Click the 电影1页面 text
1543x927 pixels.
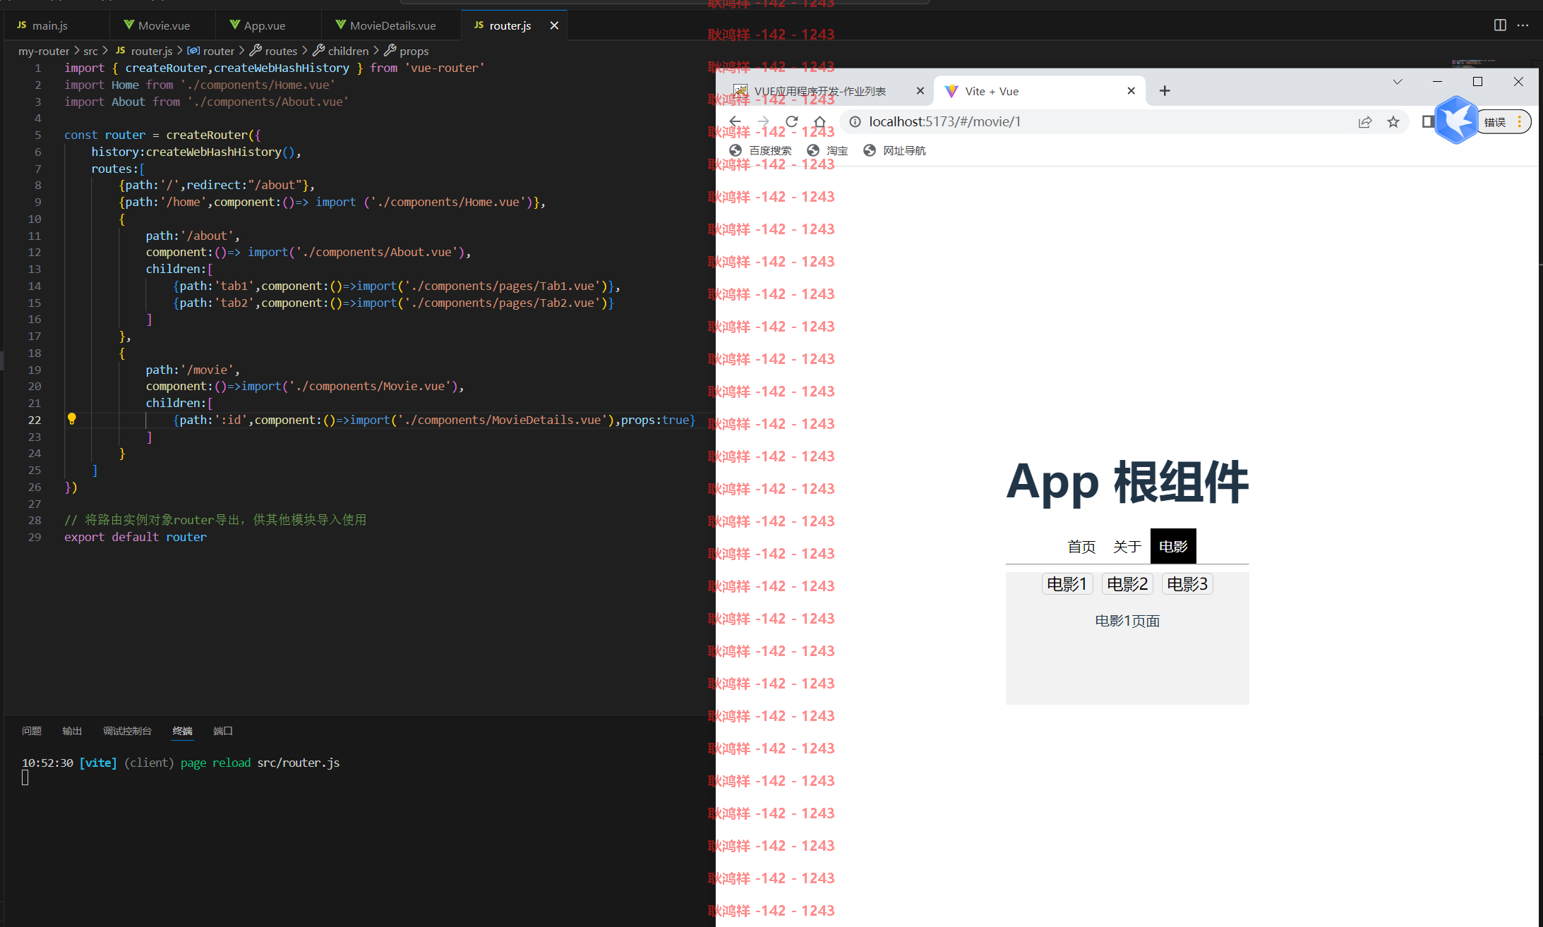1127,621
